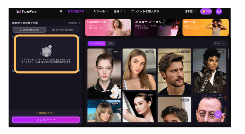245x134 pixels.
Task: Switch to ビデオの顔の交換 mode
Action: (63, 30)
